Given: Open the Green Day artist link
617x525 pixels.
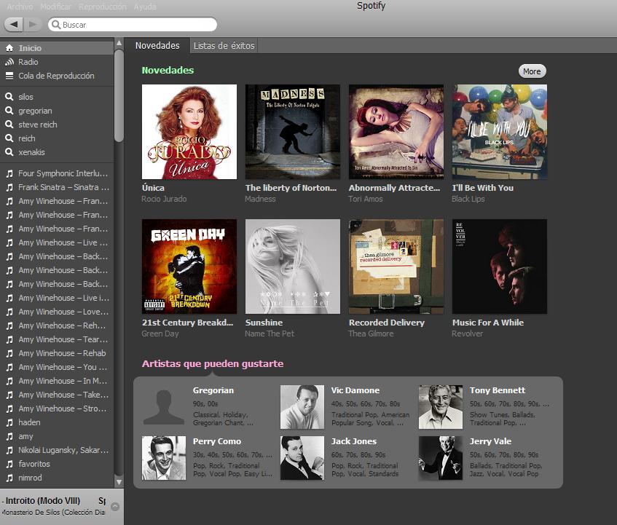Looking at the screenshot, I should [160, 333].
